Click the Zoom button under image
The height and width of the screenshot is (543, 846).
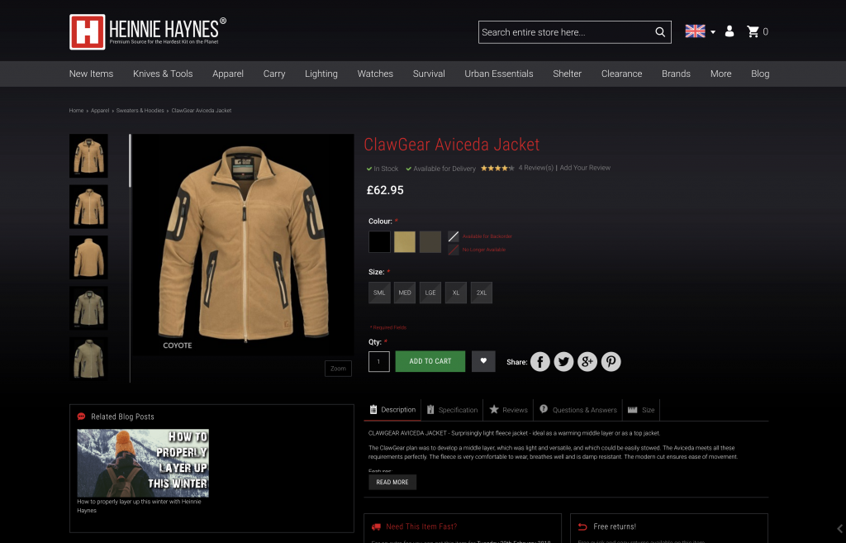tap(338, 369)
